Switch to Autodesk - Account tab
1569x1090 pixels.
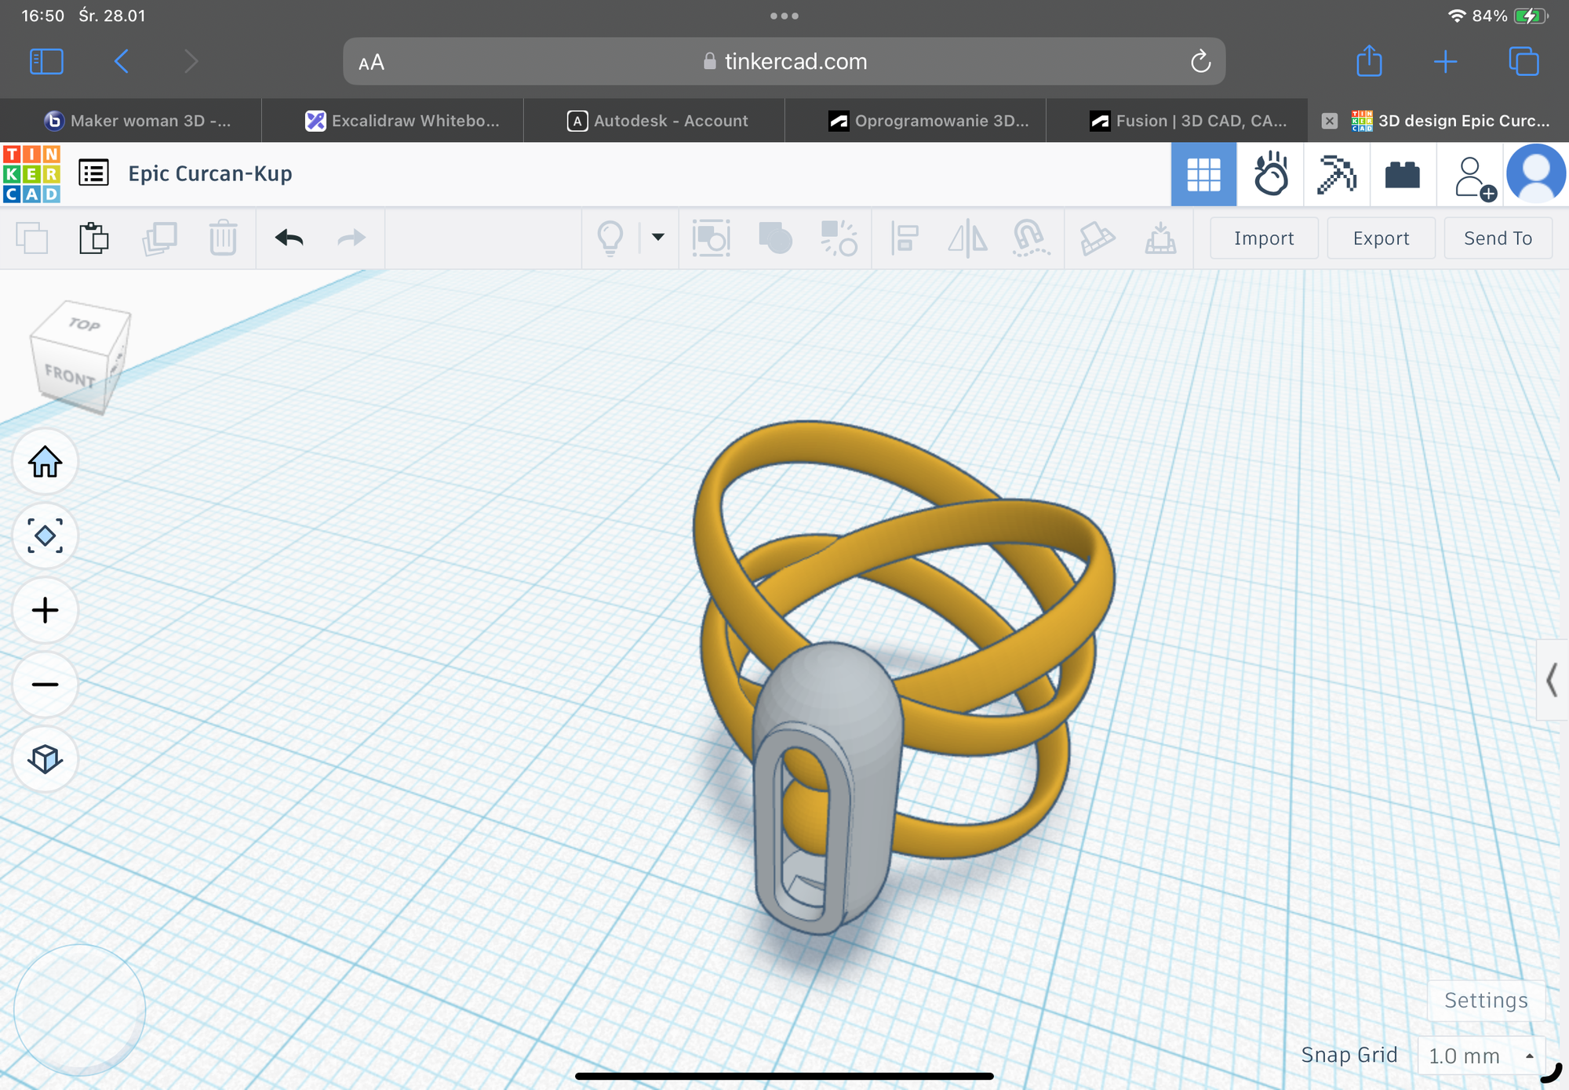[x=657, y=121]
